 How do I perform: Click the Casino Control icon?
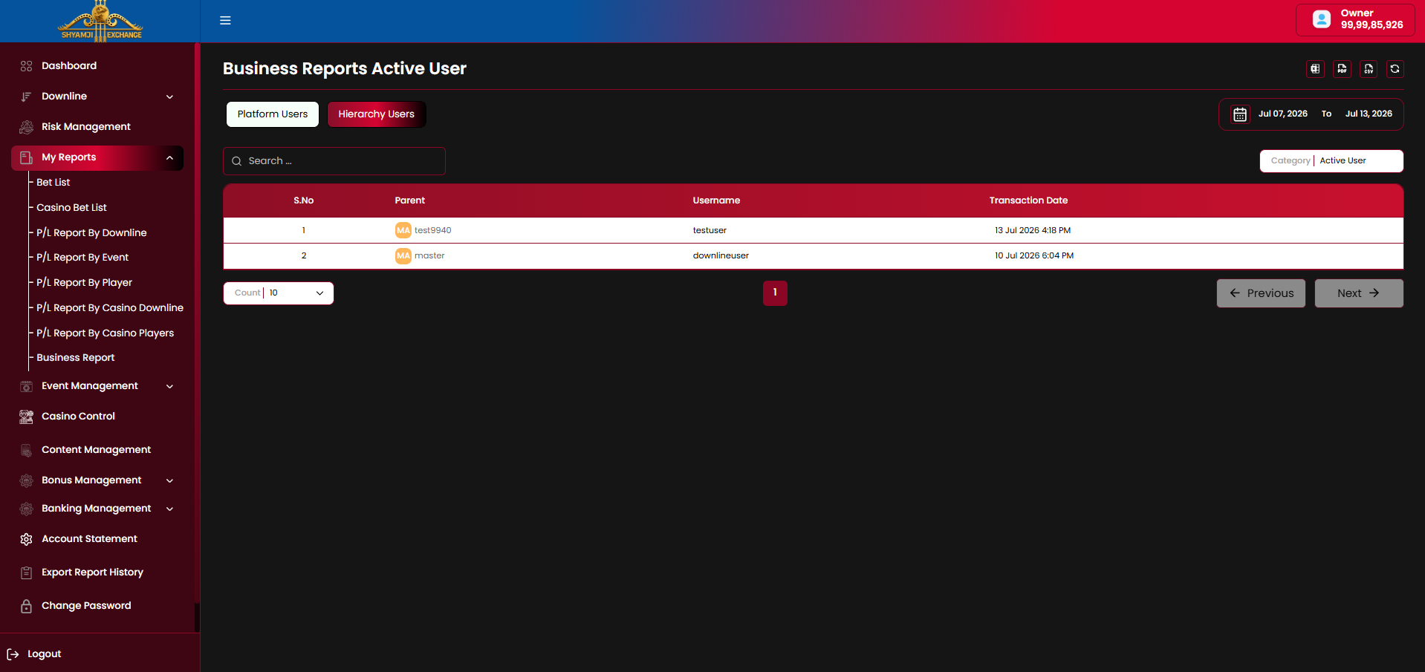26,417
